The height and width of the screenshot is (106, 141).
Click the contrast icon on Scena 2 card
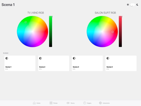pos(40,58)
